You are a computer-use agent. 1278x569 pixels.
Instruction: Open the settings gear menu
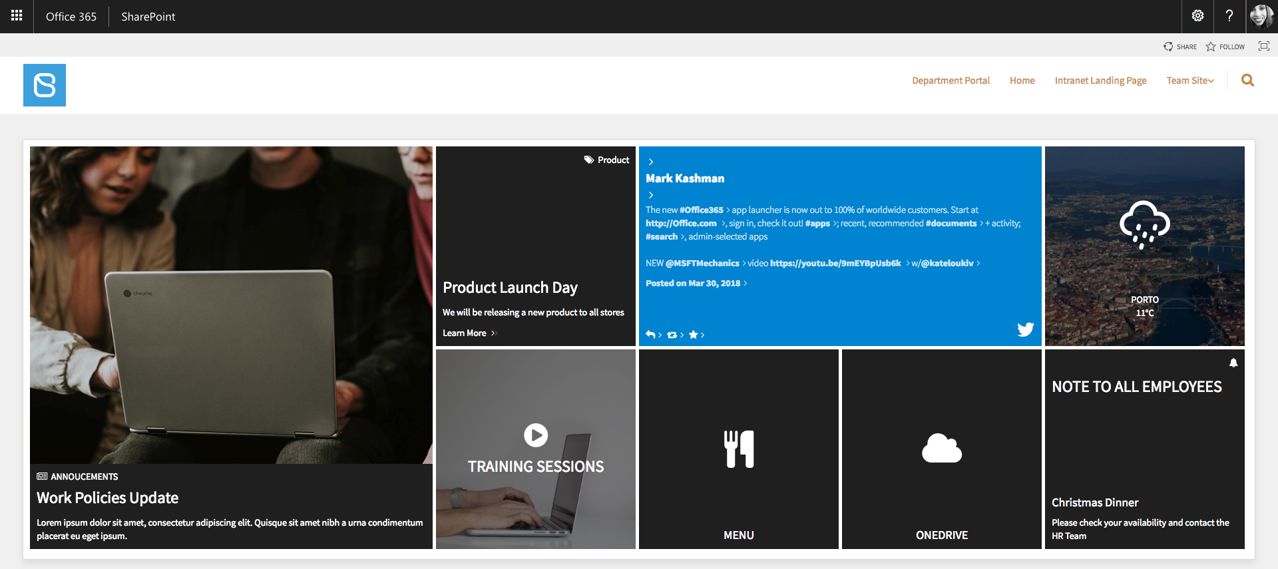pyautogui.click(x=1197, y=16)
